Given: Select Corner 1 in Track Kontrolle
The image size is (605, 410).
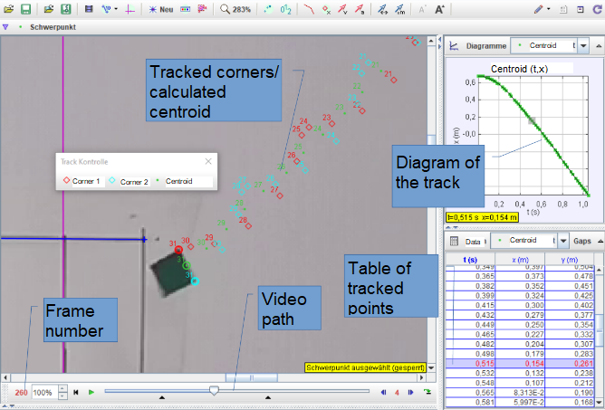Looking at the screenshot, I should click(x=82, y=181).
